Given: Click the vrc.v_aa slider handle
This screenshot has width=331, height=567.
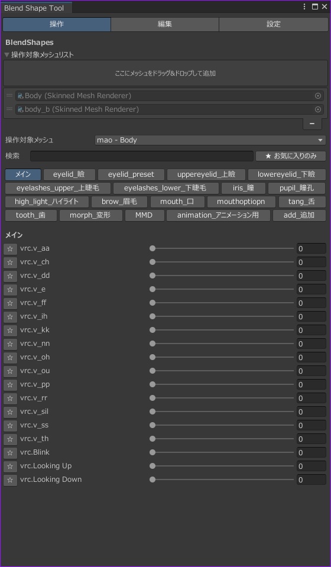Looking at the screenshot, I should (x=152, y=248).
